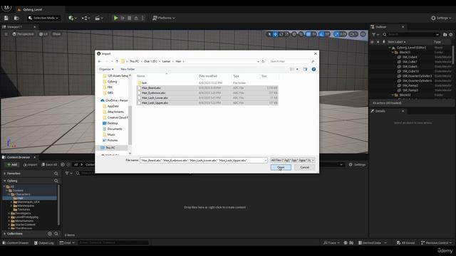Switch to the Details tab

click(380, 111)
